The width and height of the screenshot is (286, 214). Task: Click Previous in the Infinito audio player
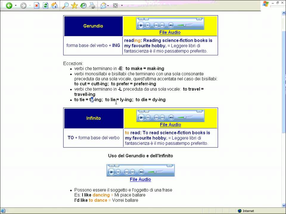coord(156,118)
